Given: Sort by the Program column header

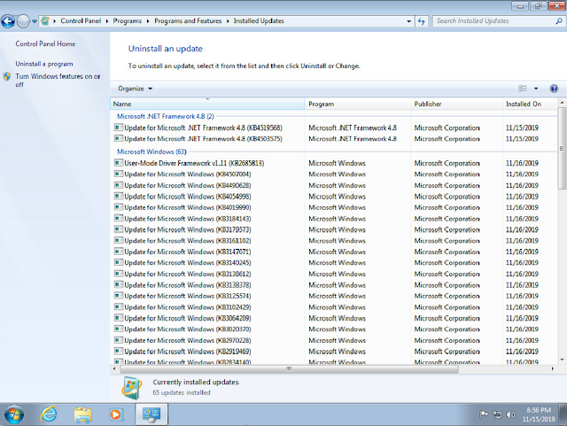Looking at the screenshot, I should (358, 104).
